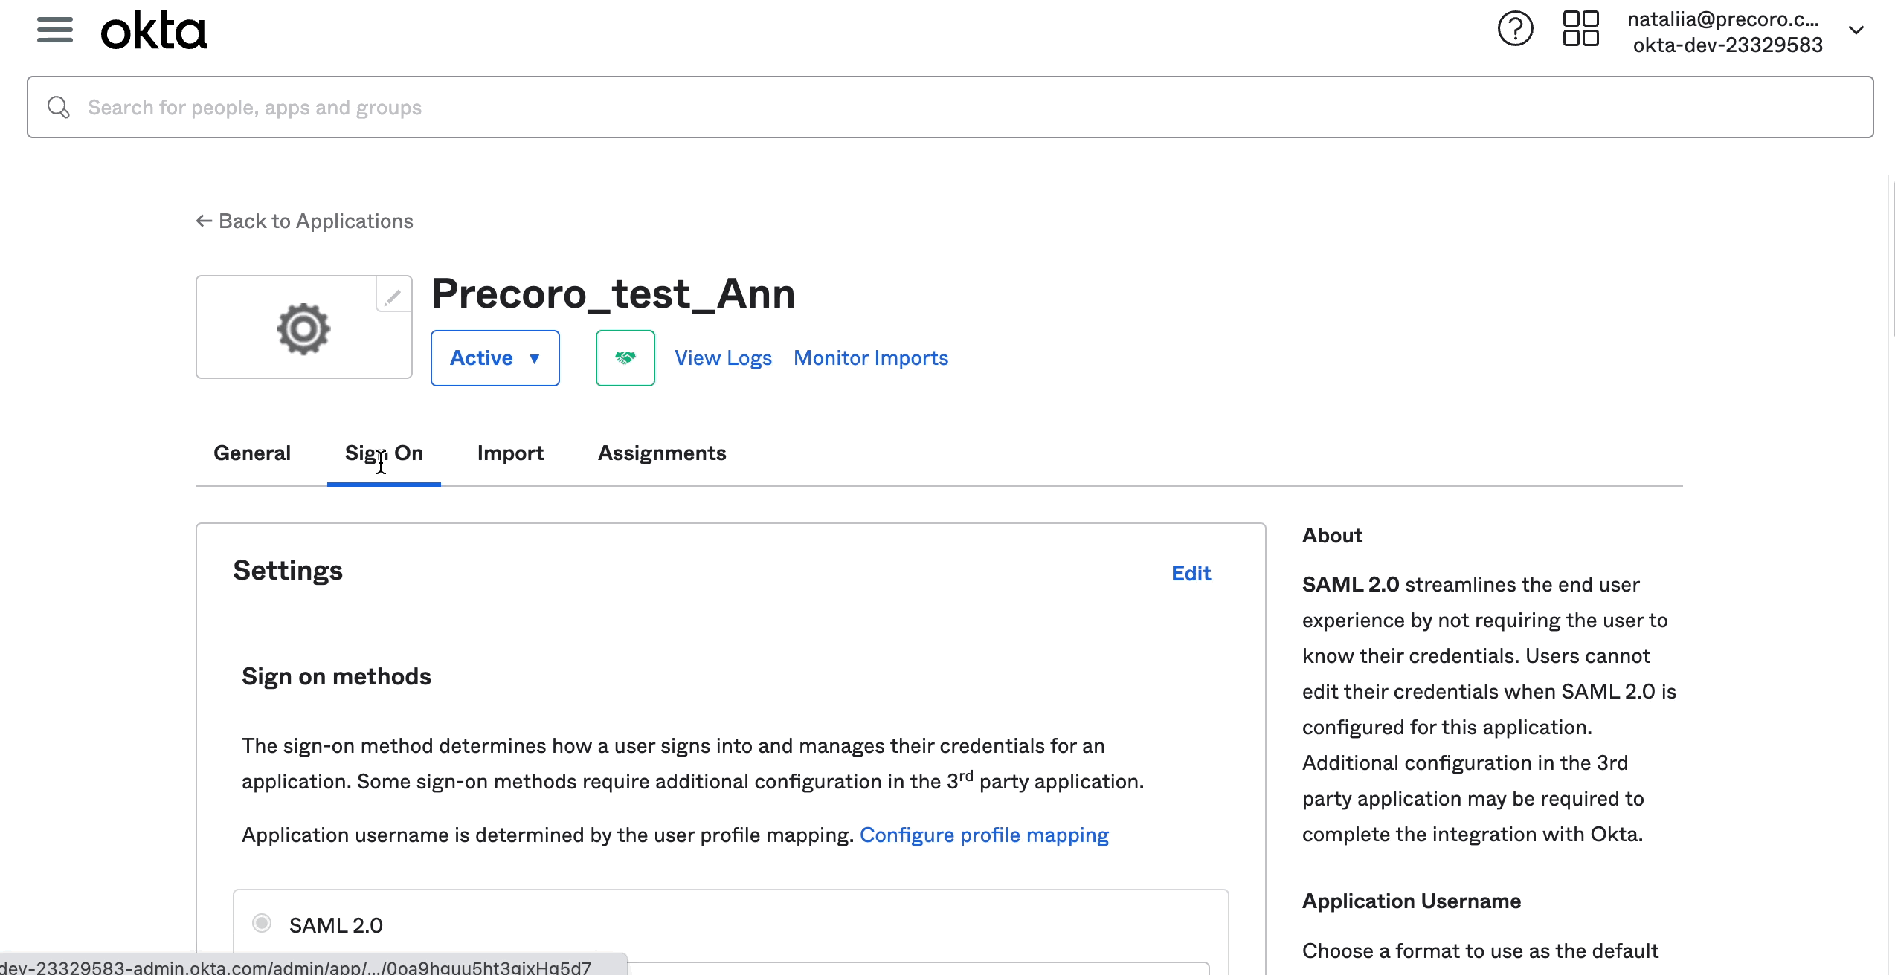Image resolution: width=1895 pixels, height=975 pixels.
Task: Click the green handshake provisioning icon
Action: click(625, 358)
